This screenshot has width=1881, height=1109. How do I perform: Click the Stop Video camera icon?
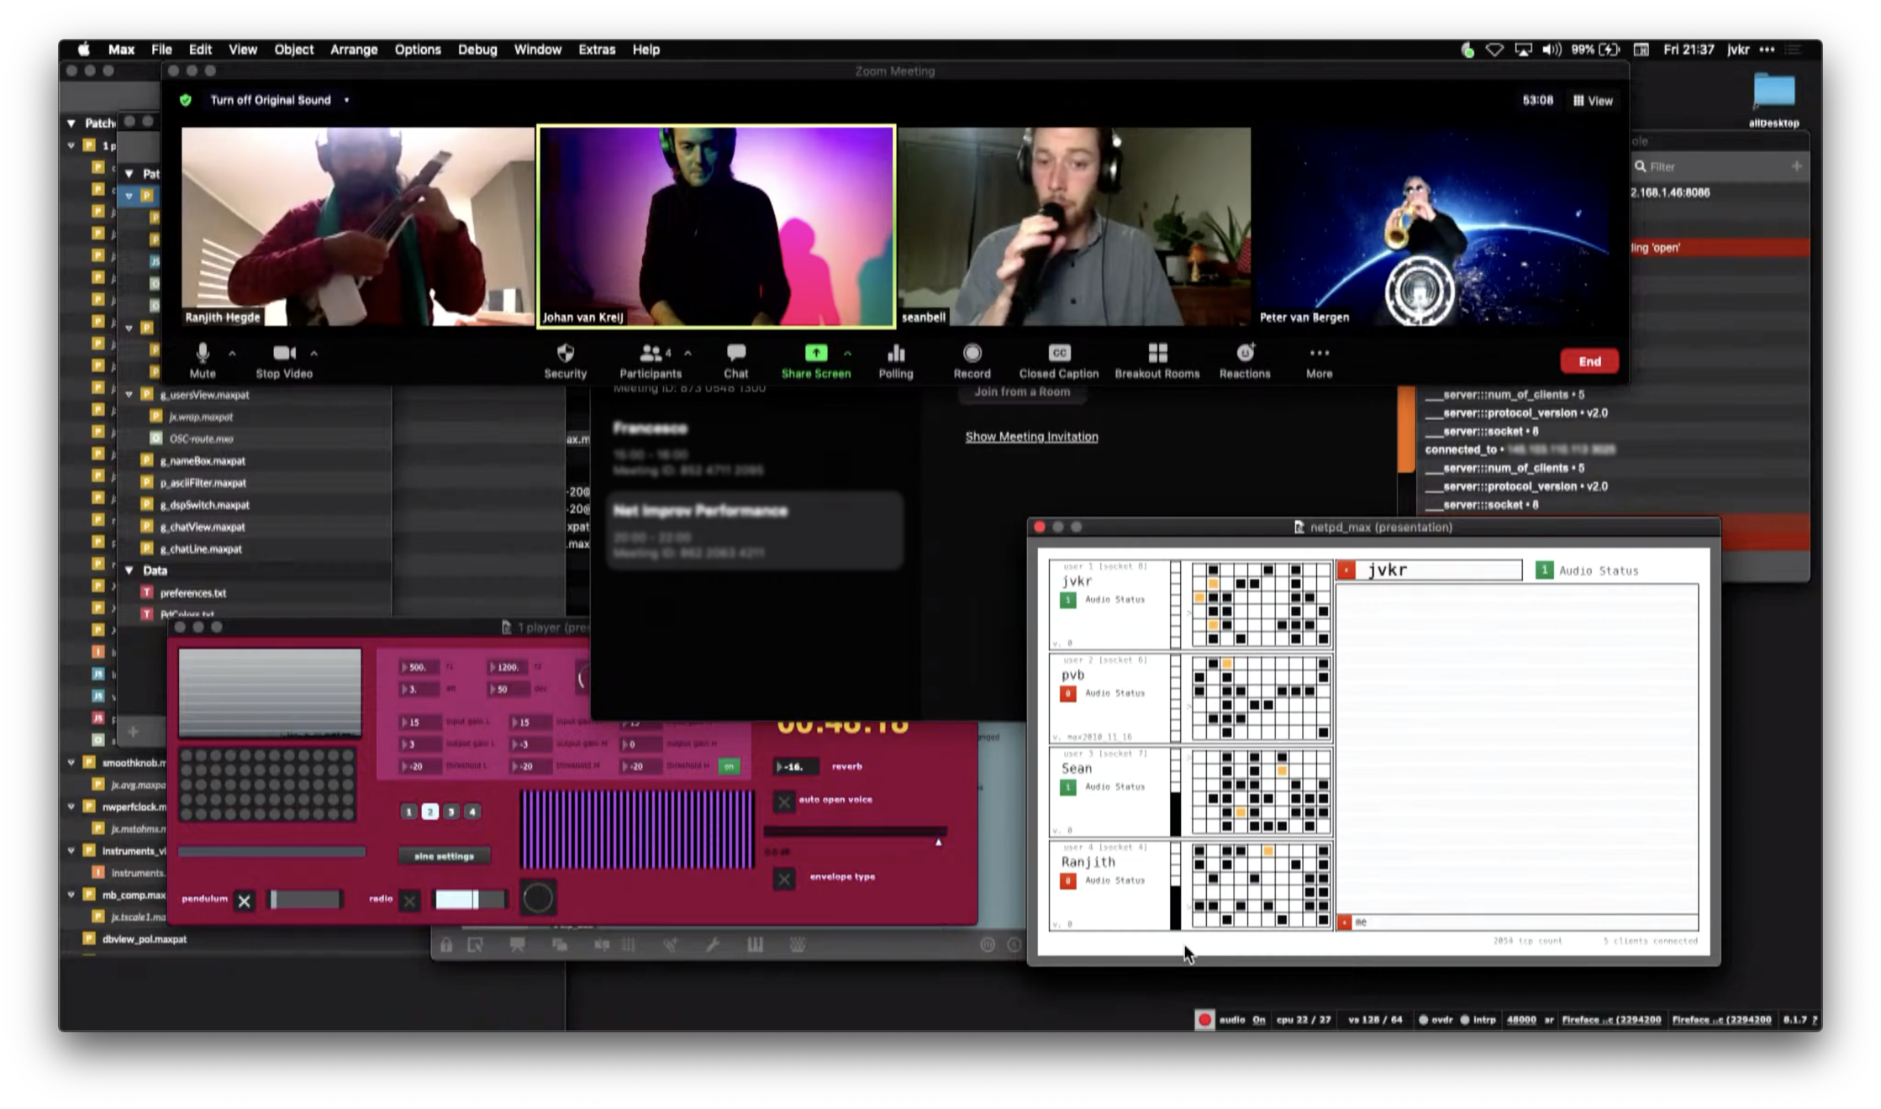coord(283,354)
